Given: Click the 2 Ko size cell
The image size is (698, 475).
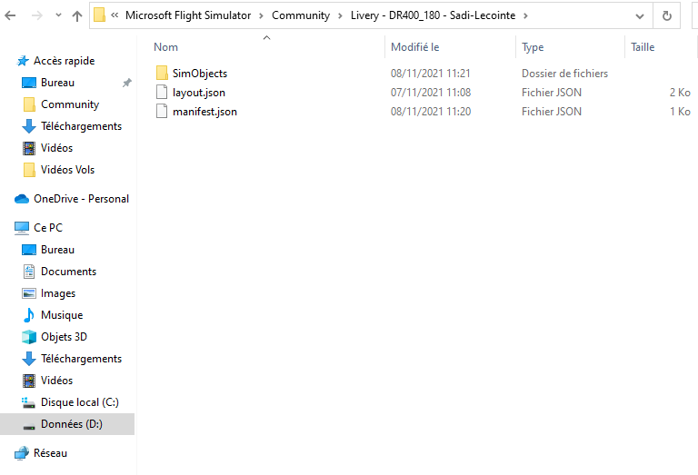Looking at the screenshot, I should click(x=680, y=93).
